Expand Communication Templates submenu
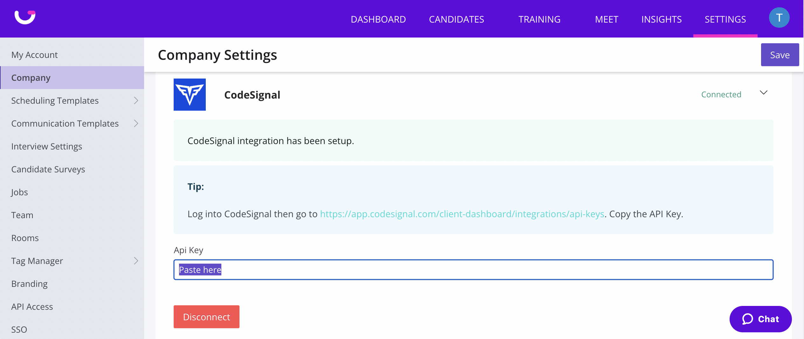804x339 pixels. (x=136, y=123)
